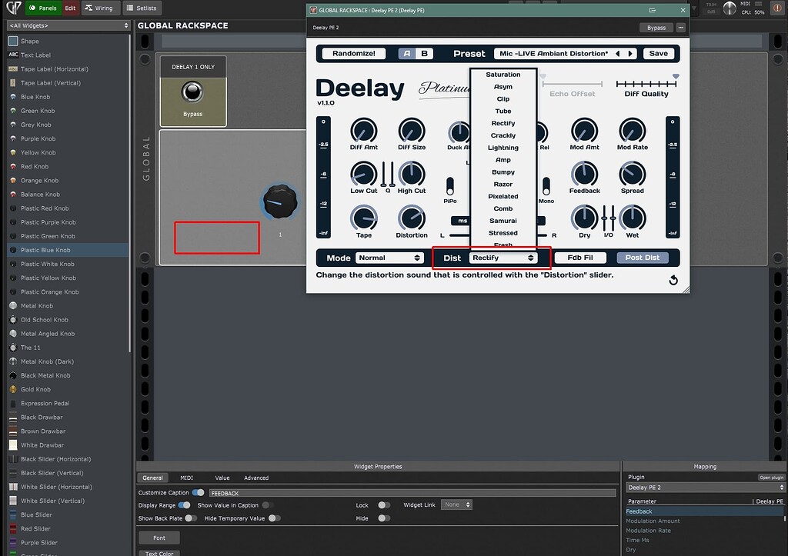Toggle Show Value in Caption
The image size is (788, 556).
pyautogui.click(x=269, y=504)
